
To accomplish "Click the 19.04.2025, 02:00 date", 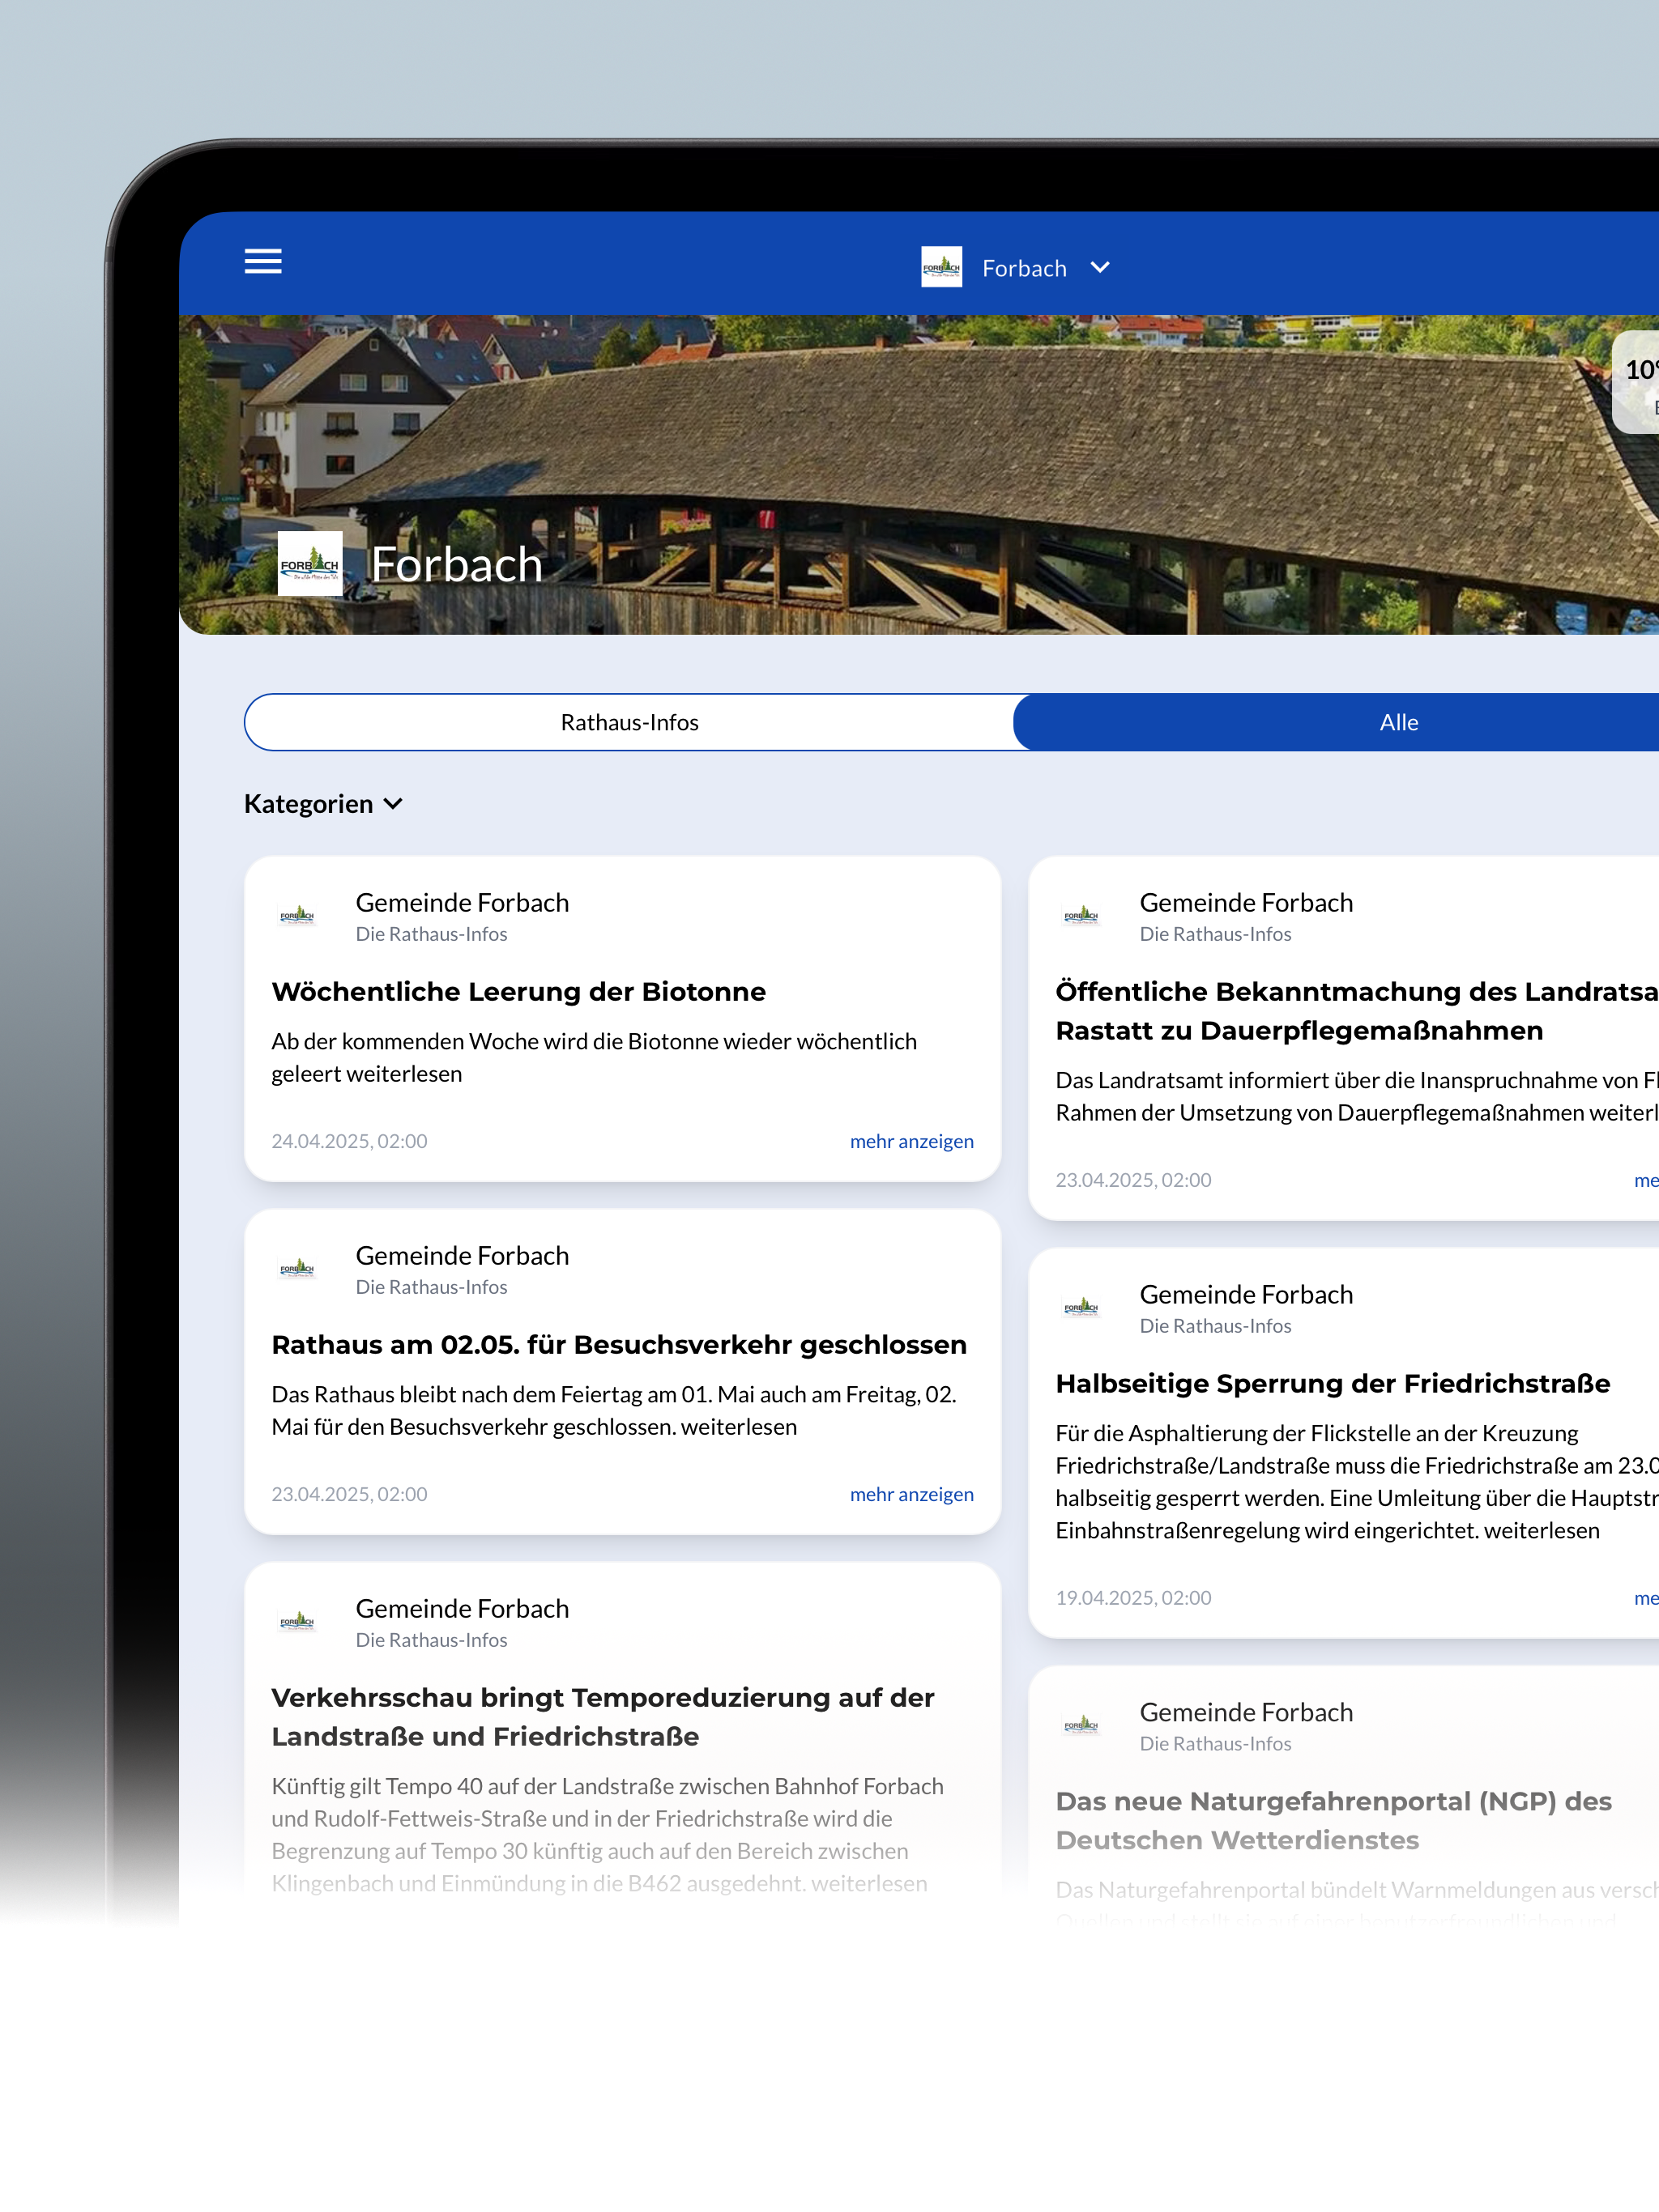I will coord(1134,1598).
